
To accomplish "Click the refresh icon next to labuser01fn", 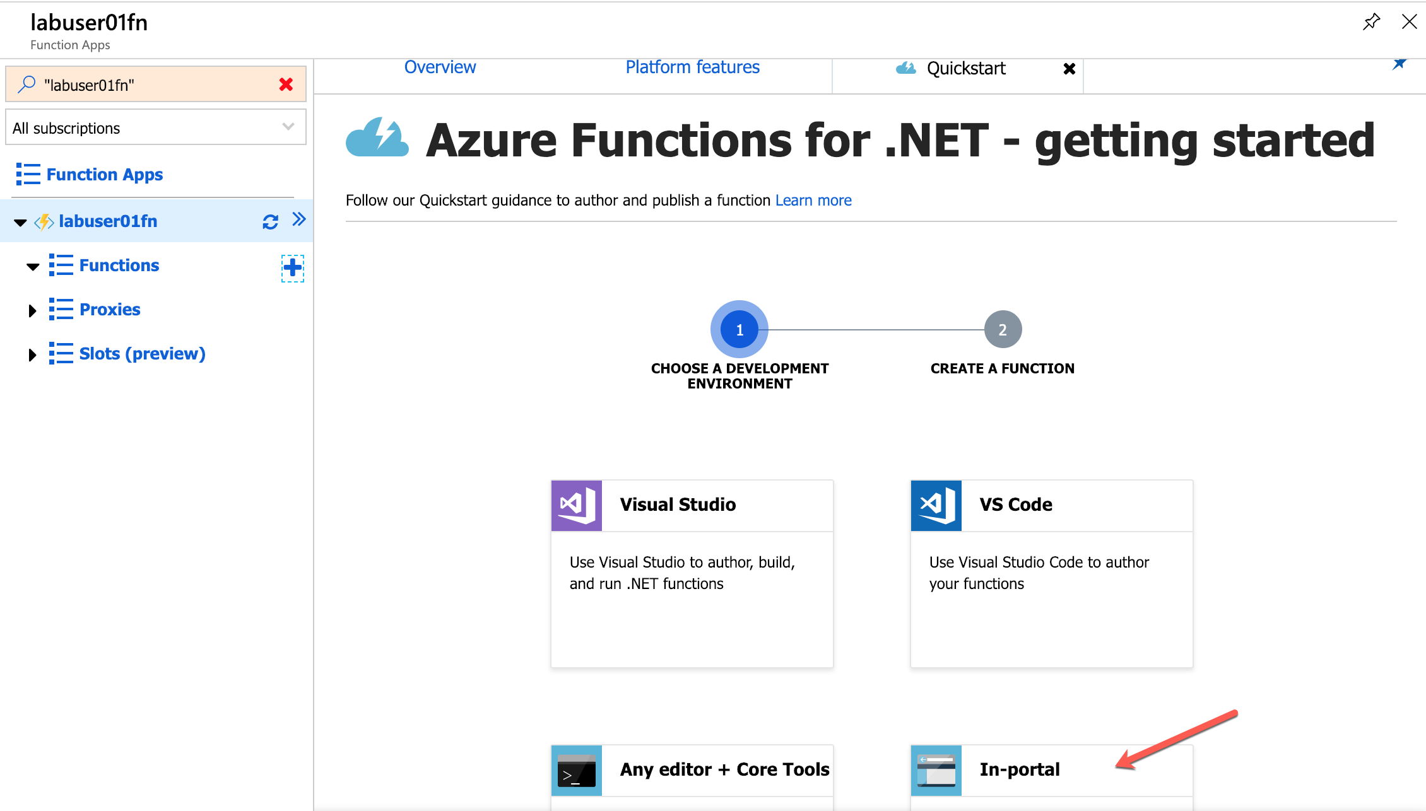I will coord(271,221).
